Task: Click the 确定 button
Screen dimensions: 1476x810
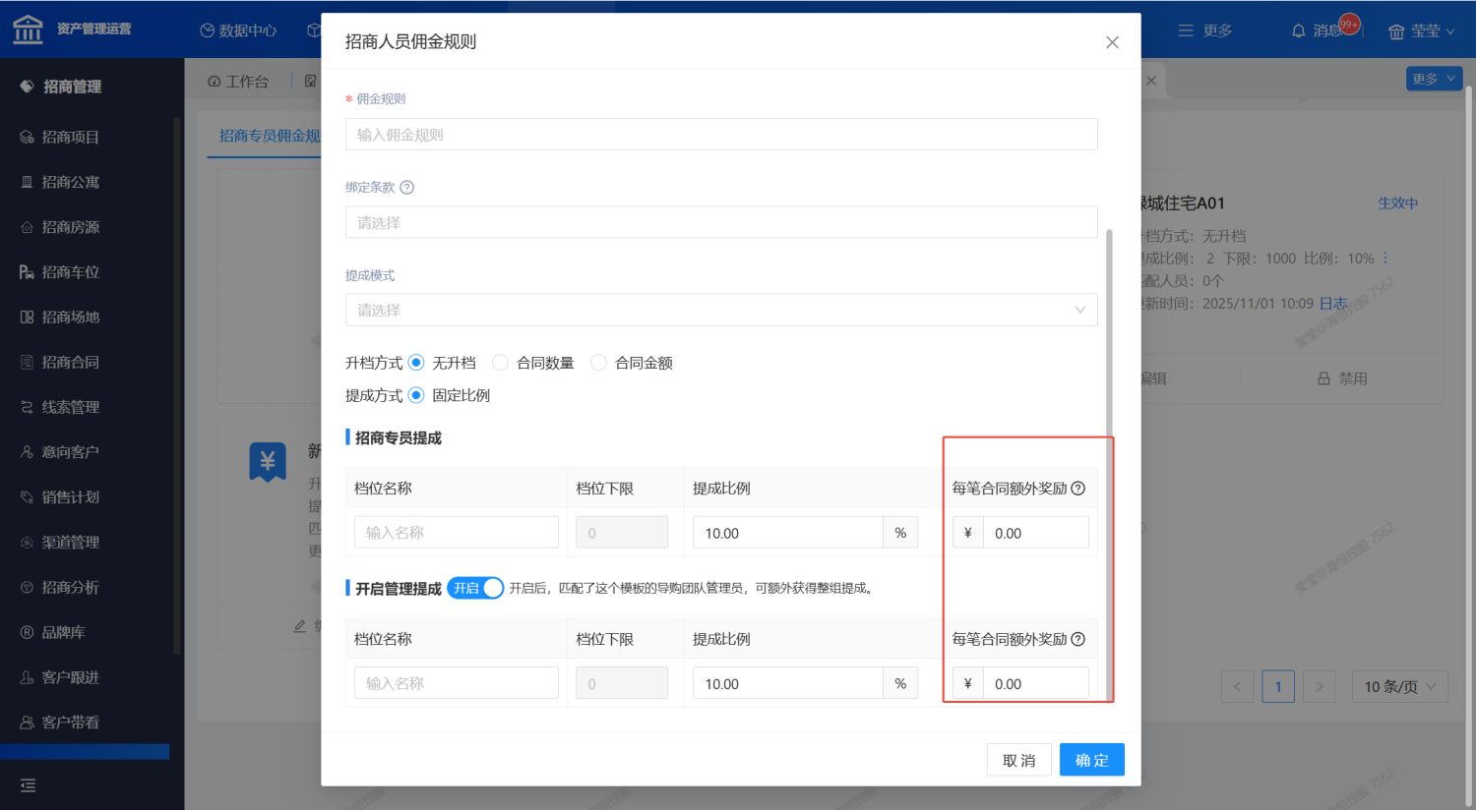Action: click(x=1091, y=760)
